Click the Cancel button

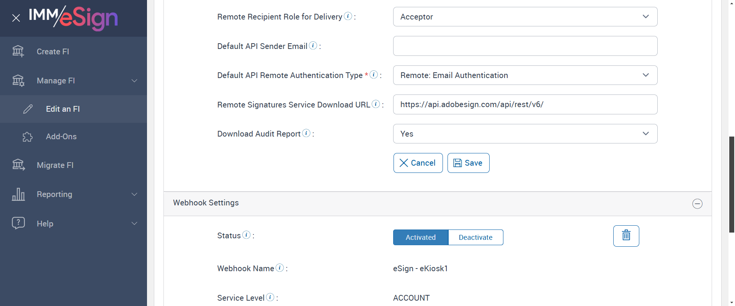418,163
